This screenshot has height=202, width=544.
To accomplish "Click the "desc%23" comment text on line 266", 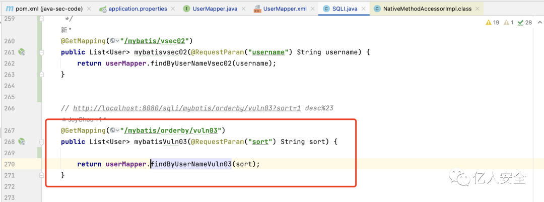I will coord(319,108).
